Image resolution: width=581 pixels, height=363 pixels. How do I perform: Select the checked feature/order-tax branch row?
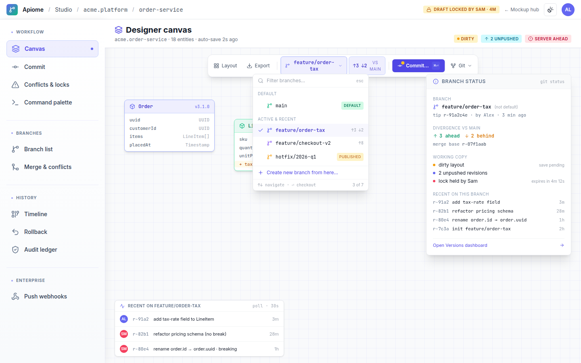tap(311, 130)
